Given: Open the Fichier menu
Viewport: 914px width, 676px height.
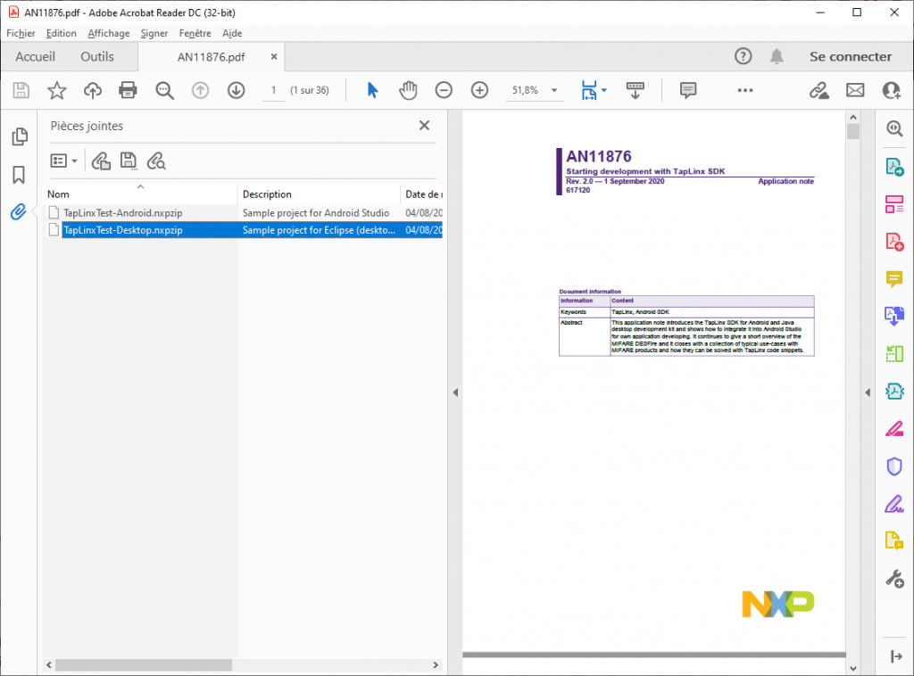Looking at the screenshot, I should (21, 33).
